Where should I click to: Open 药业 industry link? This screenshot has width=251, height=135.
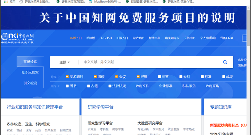click(38, 130)
